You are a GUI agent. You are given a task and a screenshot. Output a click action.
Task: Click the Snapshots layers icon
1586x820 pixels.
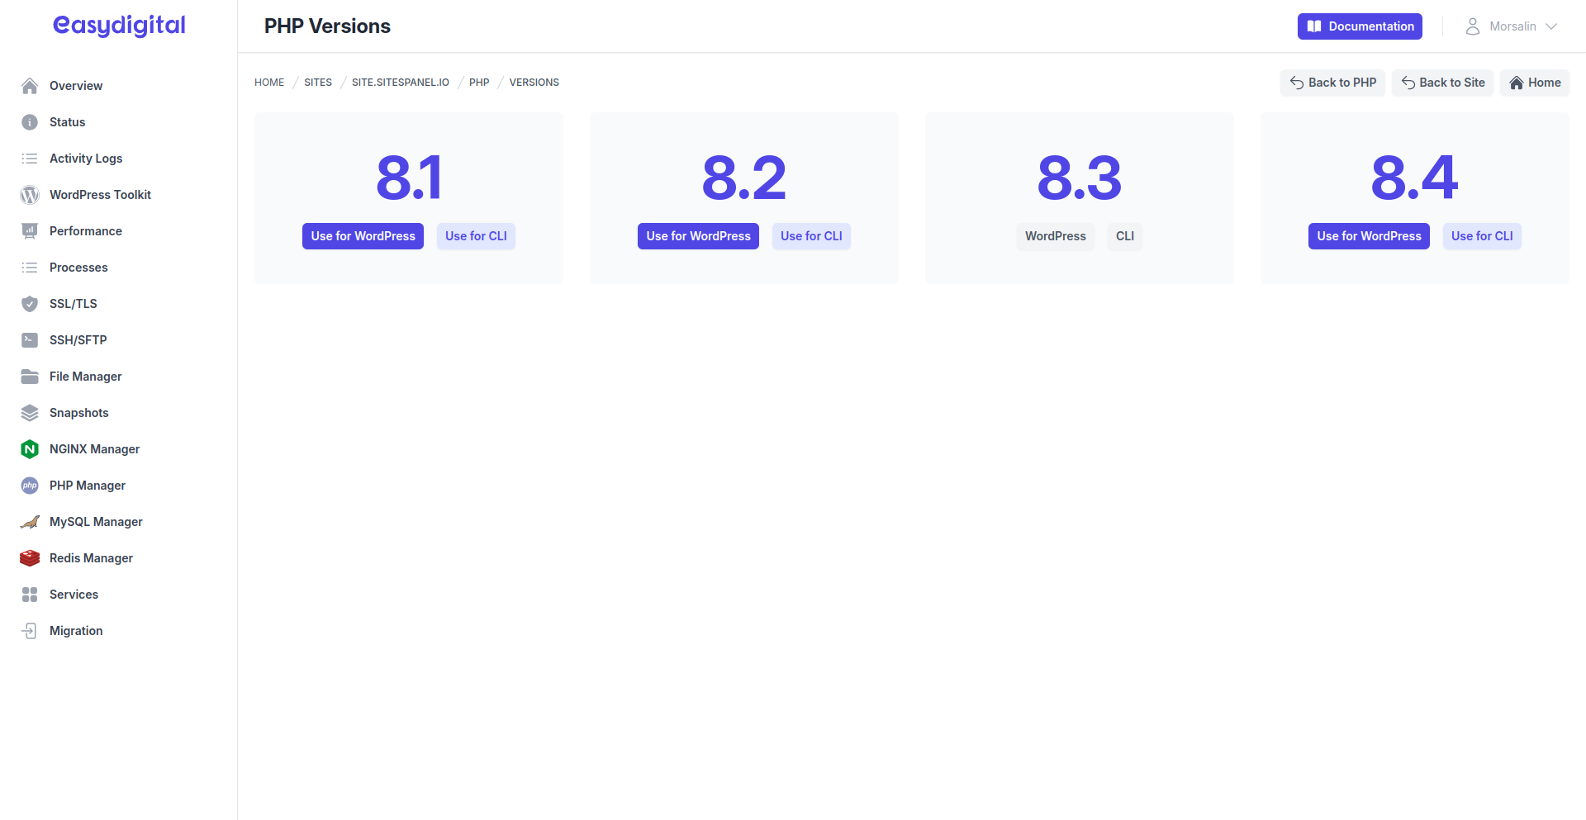tap(29, 412)
